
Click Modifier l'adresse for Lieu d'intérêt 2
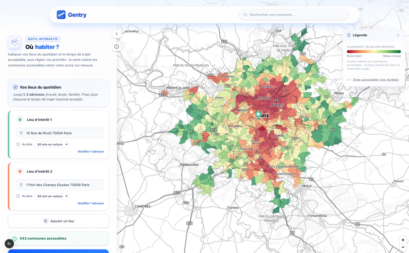(x=91, y=203)
